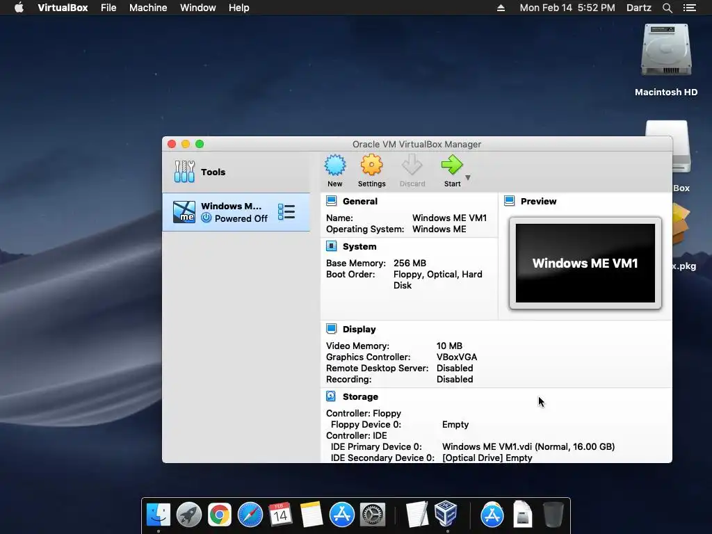Image resolution: width=712 pixels, height=534 pixels.
Task: Select the Tools entry in the sidebar
Action: click(236, 172)
